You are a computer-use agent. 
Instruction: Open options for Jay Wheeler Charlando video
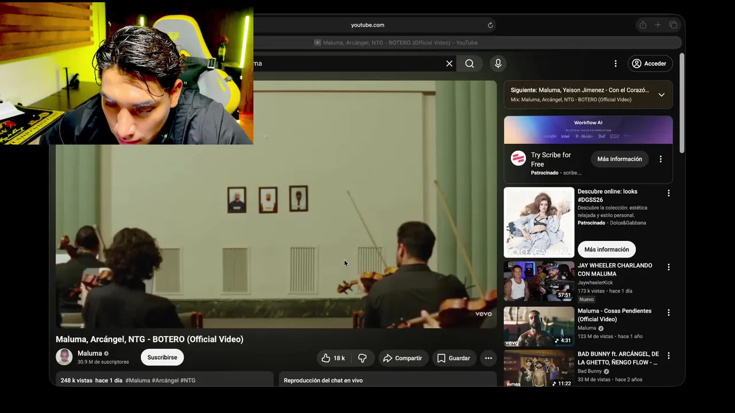click(668, 267)
